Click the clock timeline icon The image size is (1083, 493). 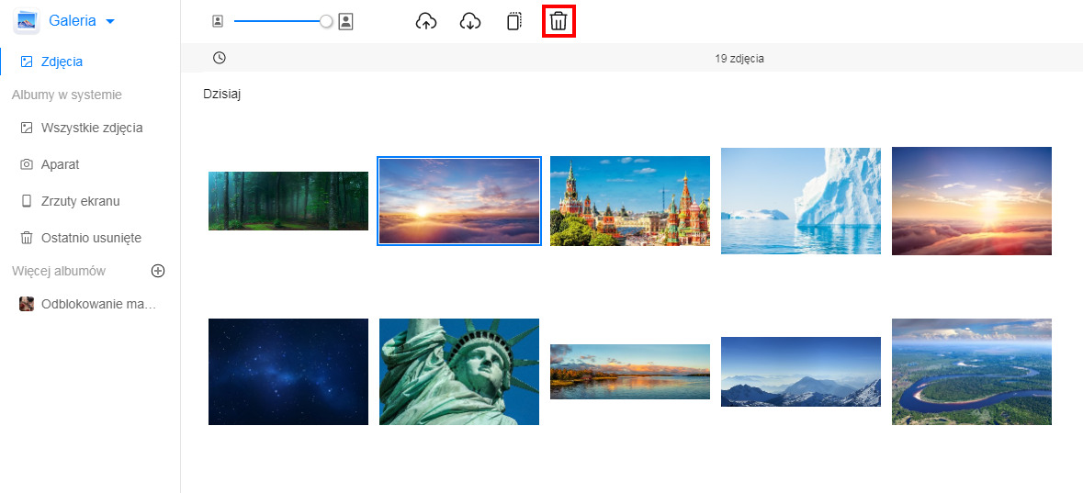tap(219, 58)
